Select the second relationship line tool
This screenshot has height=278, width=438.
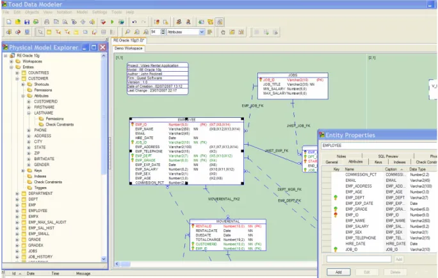[67, 32]
